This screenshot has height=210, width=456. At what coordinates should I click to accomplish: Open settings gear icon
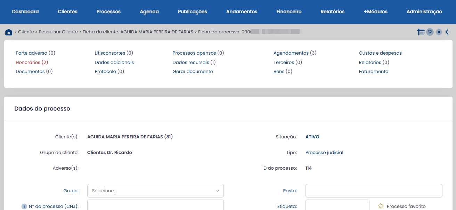(439, 32)
